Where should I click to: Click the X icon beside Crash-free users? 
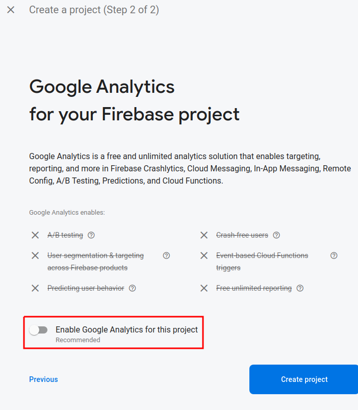coord(204,235)
